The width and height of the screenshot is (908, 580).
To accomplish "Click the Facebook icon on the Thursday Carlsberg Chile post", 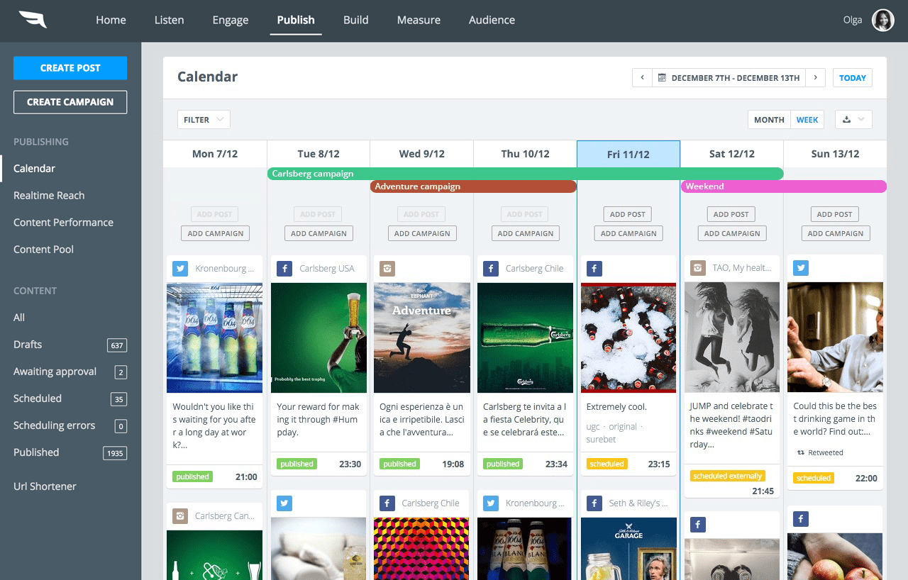I will click(491, 269).
